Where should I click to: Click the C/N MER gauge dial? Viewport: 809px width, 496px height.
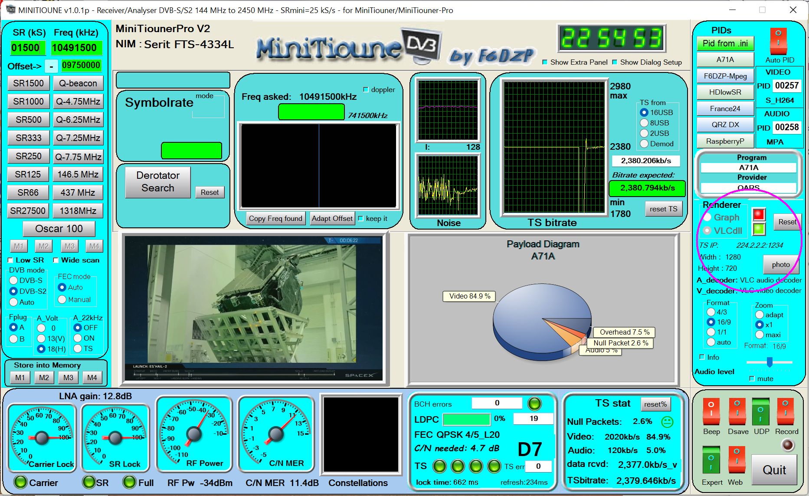(x=276, y=434)
